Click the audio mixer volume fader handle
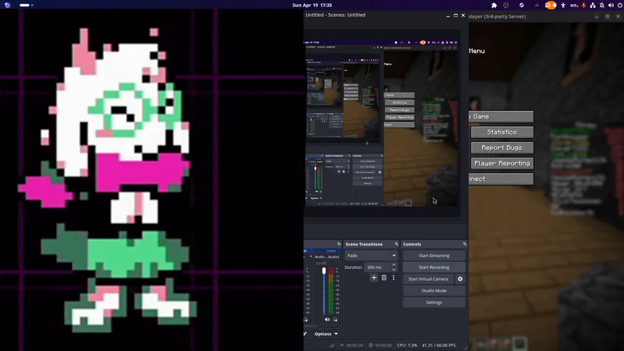Screen dimensions: 624x351 pyautogui.click(x=324, y=271)
